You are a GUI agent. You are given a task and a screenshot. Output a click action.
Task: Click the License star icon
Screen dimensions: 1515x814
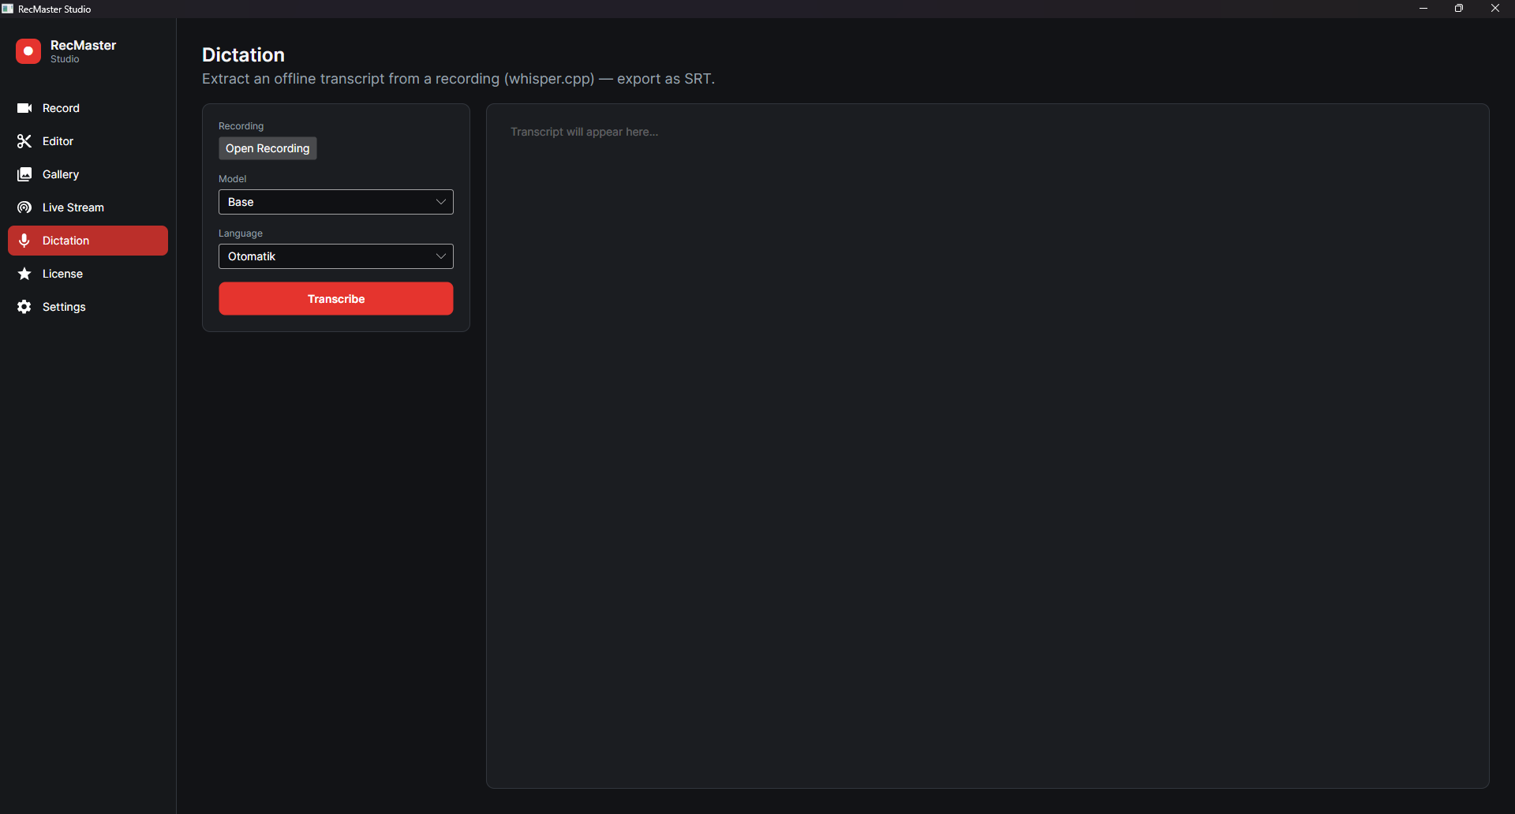24,274
